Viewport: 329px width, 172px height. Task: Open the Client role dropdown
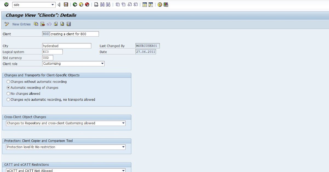click(103, 63)
